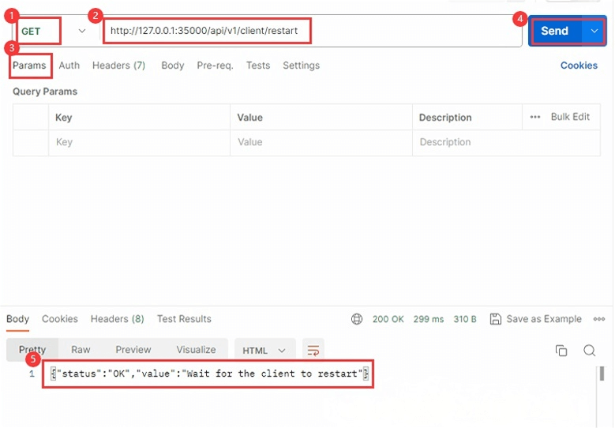
Task: Select the Pre-req. tab
Action: coord(215,66)
